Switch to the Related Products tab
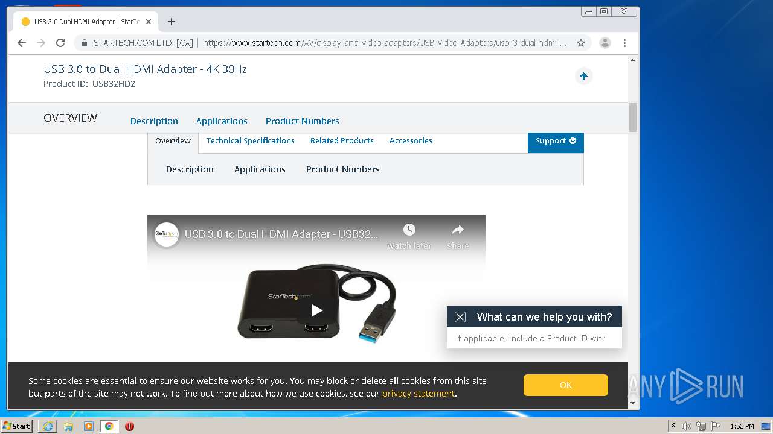773x434 pixels. (x=342, y=141)
